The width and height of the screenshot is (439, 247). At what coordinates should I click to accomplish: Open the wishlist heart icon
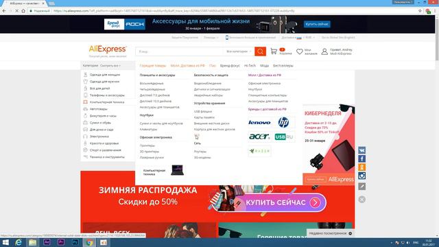coord(300,51)
